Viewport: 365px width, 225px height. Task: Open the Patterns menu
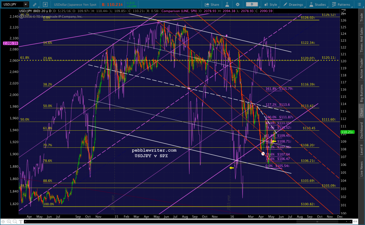click(x=341, y=4)
